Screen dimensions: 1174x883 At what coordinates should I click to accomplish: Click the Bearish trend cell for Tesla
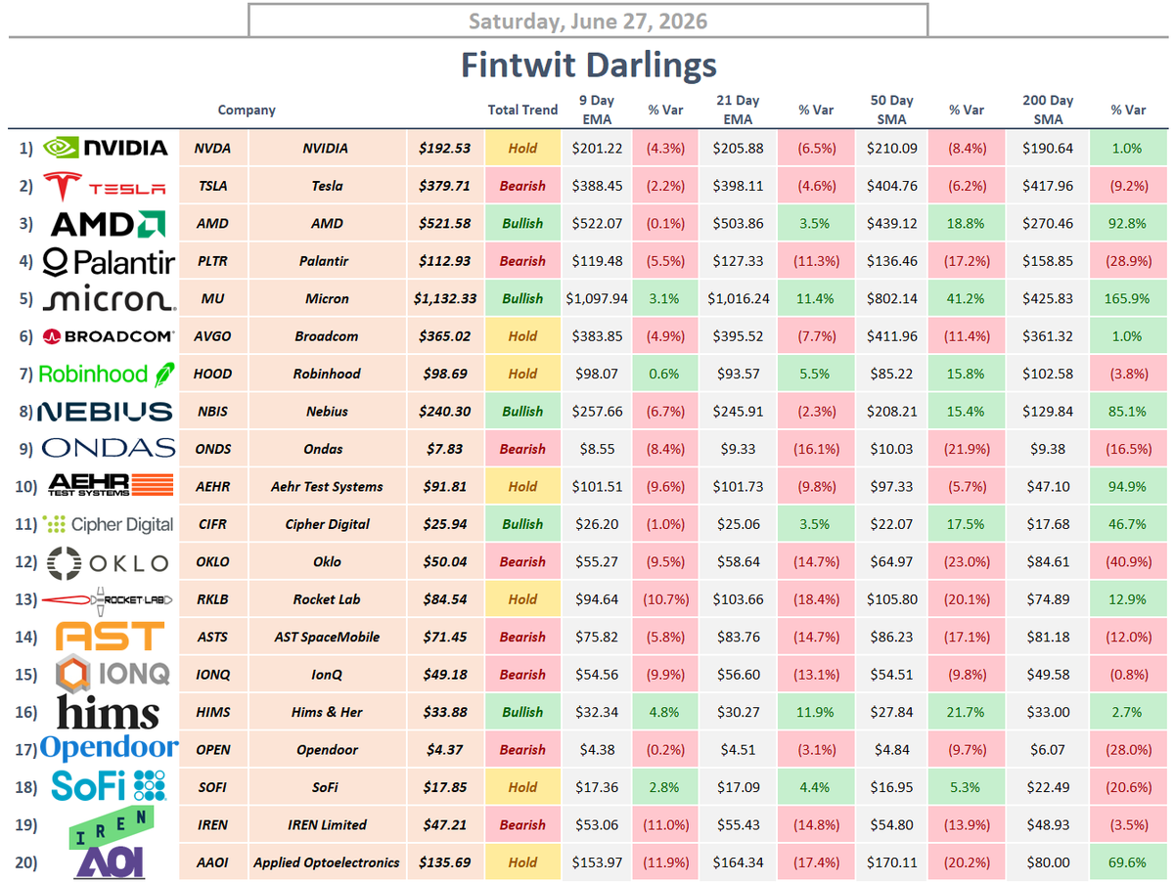(522, 186)
